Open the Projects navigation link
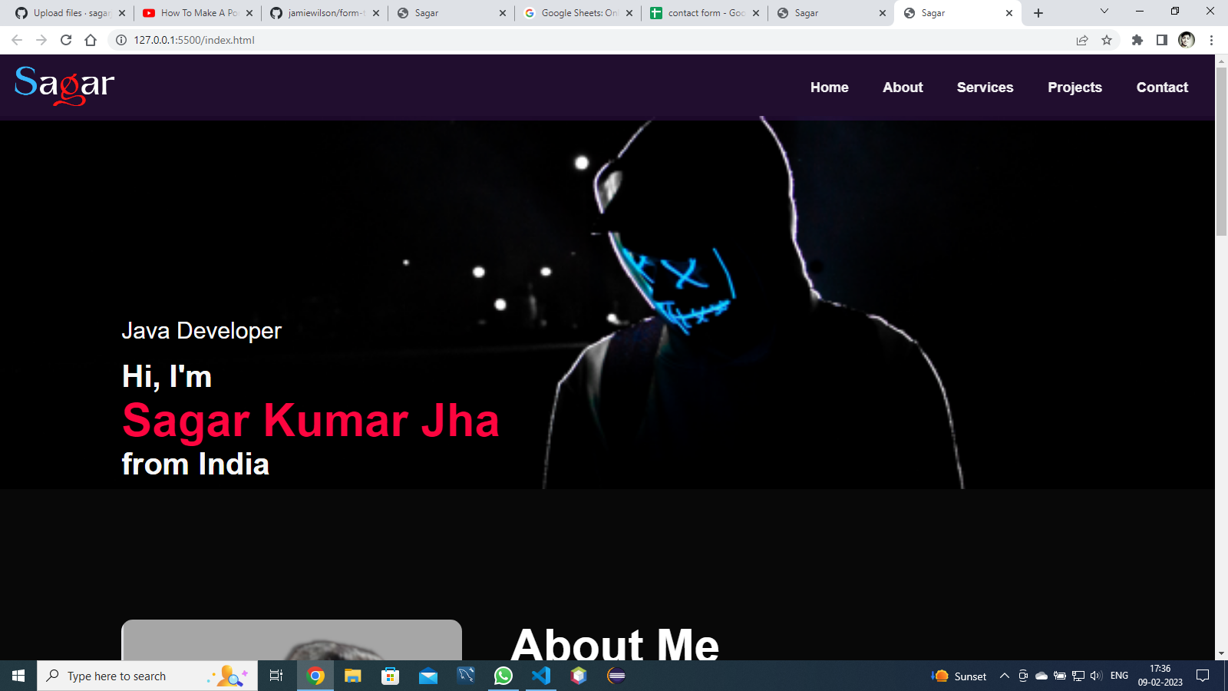 point(1074,88)
